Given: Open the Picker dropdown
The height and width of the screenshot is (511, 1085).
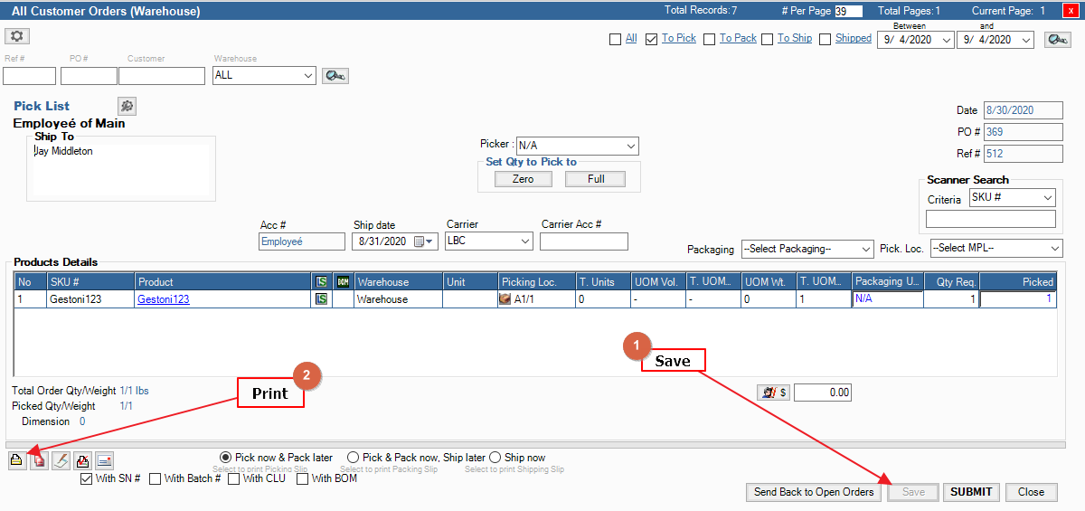Looking at the screenshot, I should 576,146.
